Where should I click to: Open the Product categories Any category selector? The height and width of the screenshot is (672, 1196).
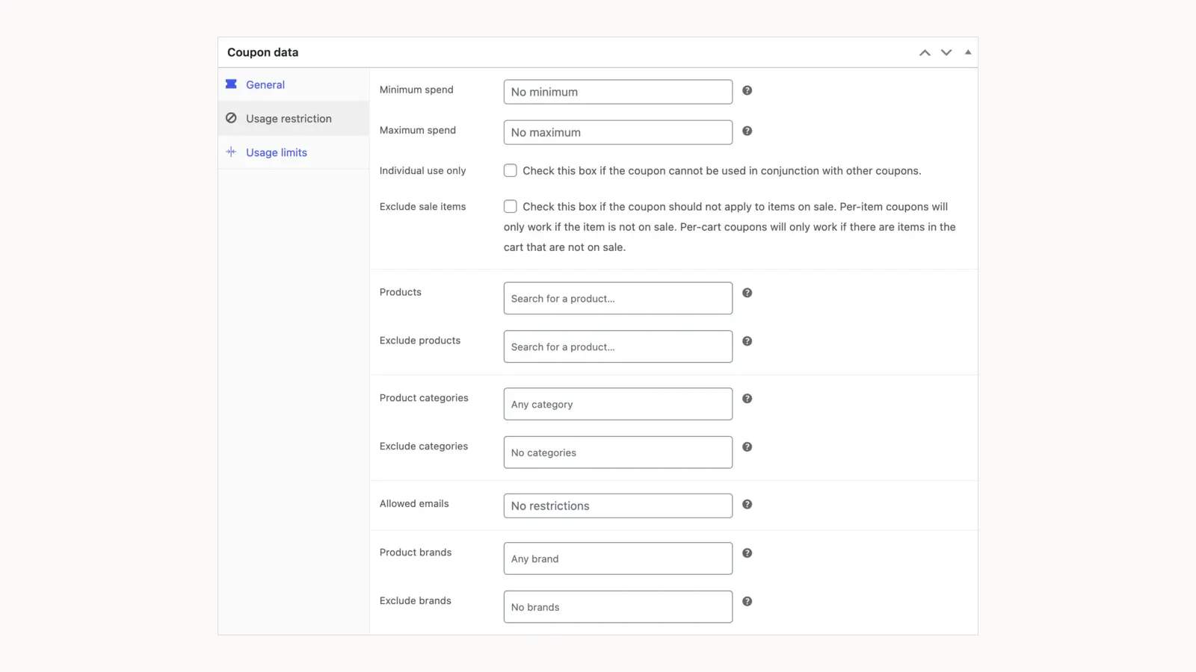tap(618, 404)
